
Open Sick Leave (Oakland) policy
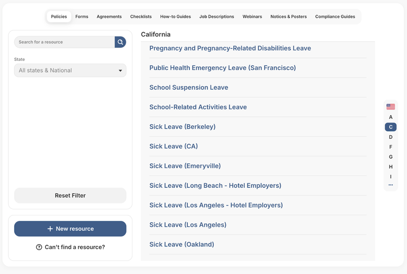tap(182, 244)
